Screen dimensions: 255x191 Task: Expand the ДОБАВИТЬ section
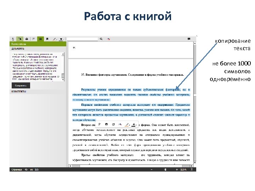coord(38,48)
